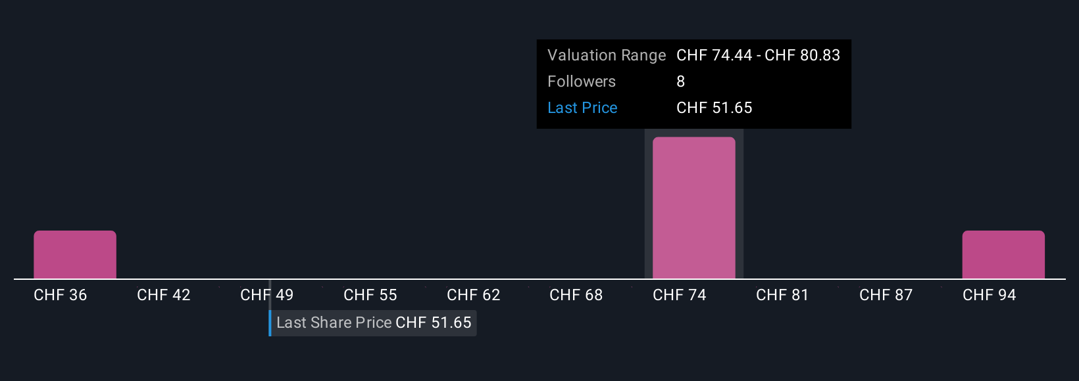Screen dimensions: 1079x381
Task: Click the CHF 49 axis label
Action: [x=267, y=295]
